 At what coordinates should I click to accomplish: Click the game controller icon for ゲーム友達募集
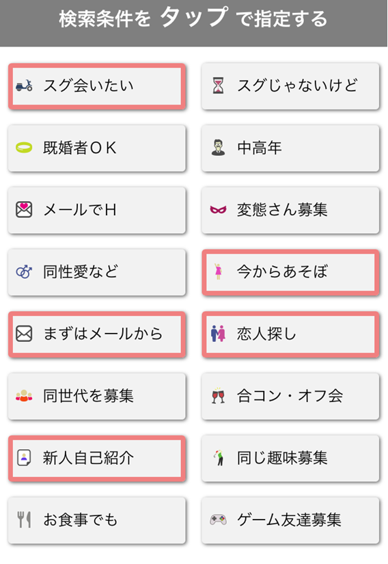point(218,520)
